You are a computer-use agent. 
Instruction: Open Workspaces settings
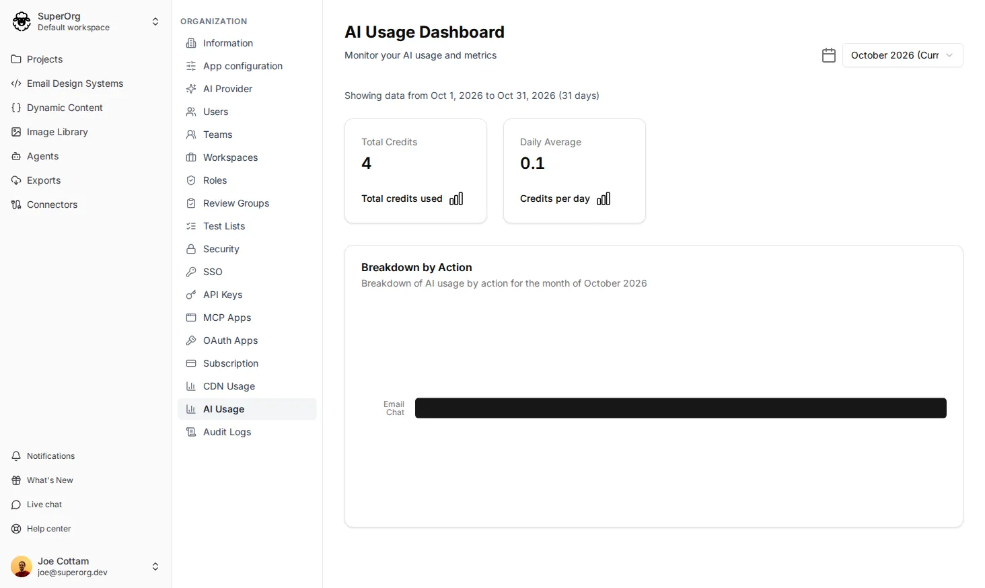click(247, 157)
